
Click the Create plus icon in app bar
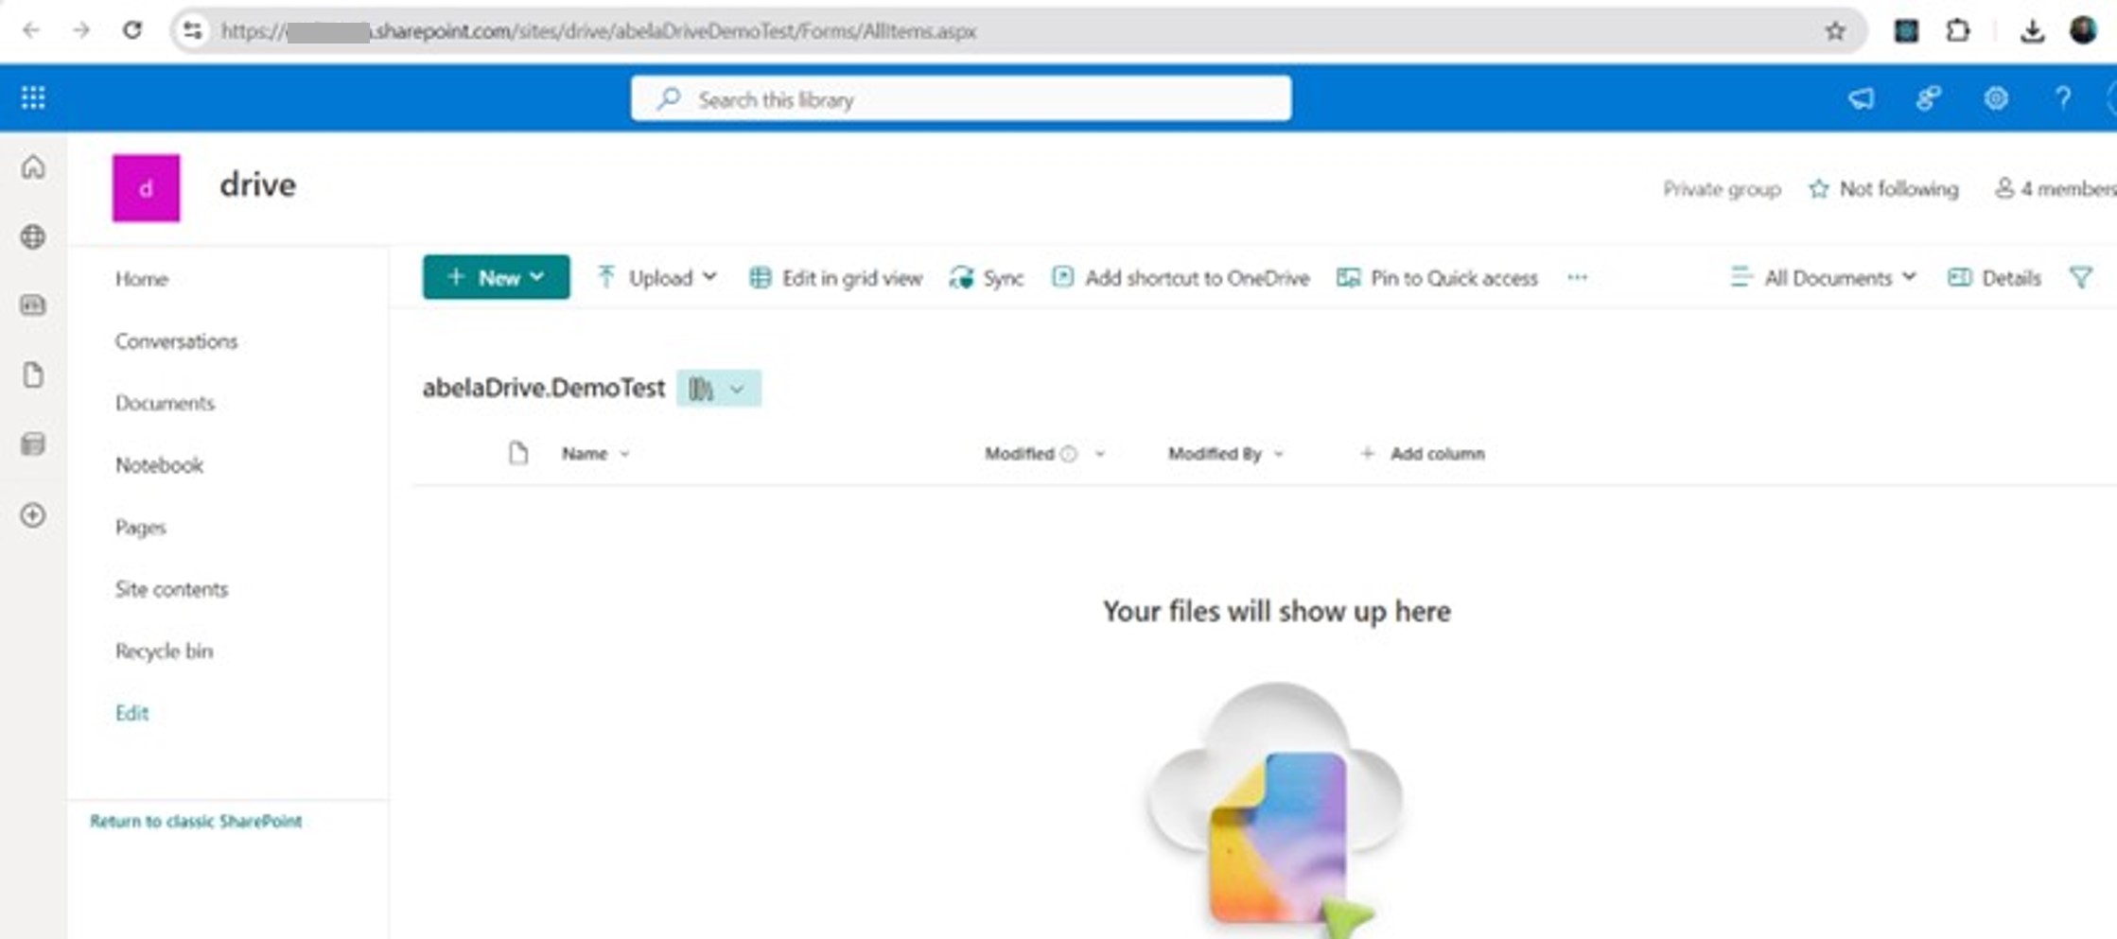pyautogui.click(x=33, y=515)
